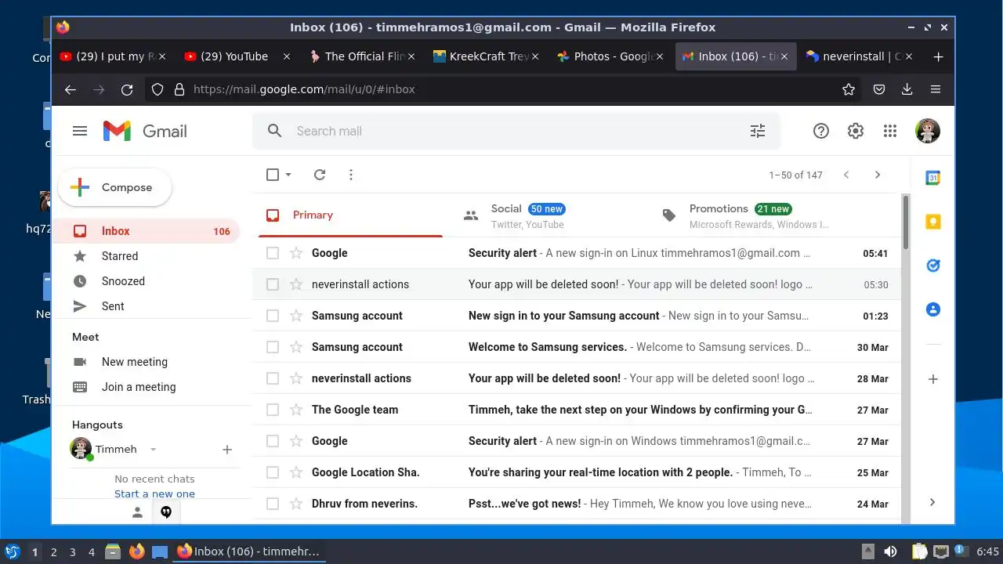Viewport: 1003px width, 564px height.
Task: Get add-ons plus icon in side panel
Action: [932, 379]
